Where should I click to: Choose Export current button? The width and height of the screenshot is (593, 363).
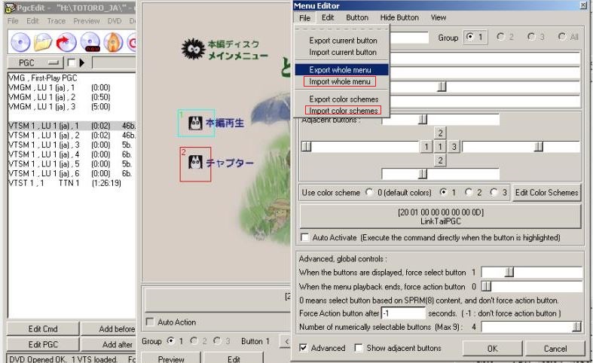[343, 41]
